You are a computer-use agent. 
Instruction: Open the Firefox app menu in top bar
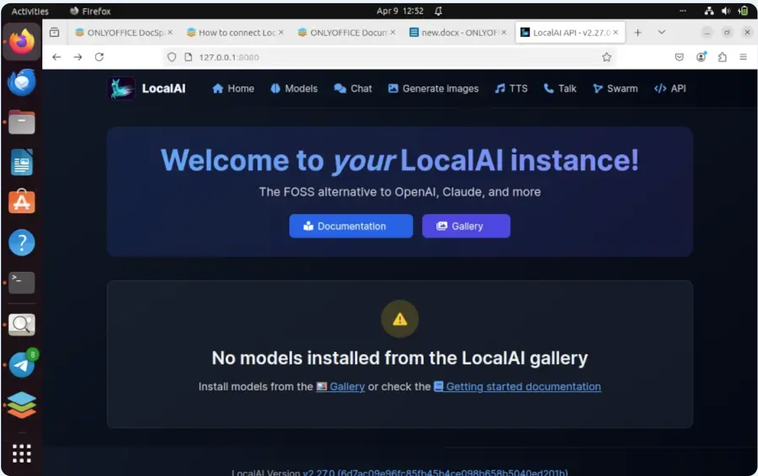point(90,11)
